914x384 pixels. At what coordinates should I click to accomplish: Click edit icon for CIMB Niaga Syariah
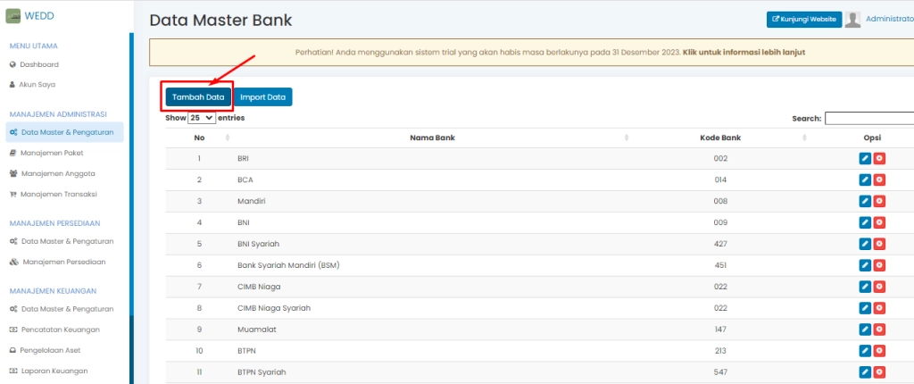pyautogui.click(x=864, y=308)
